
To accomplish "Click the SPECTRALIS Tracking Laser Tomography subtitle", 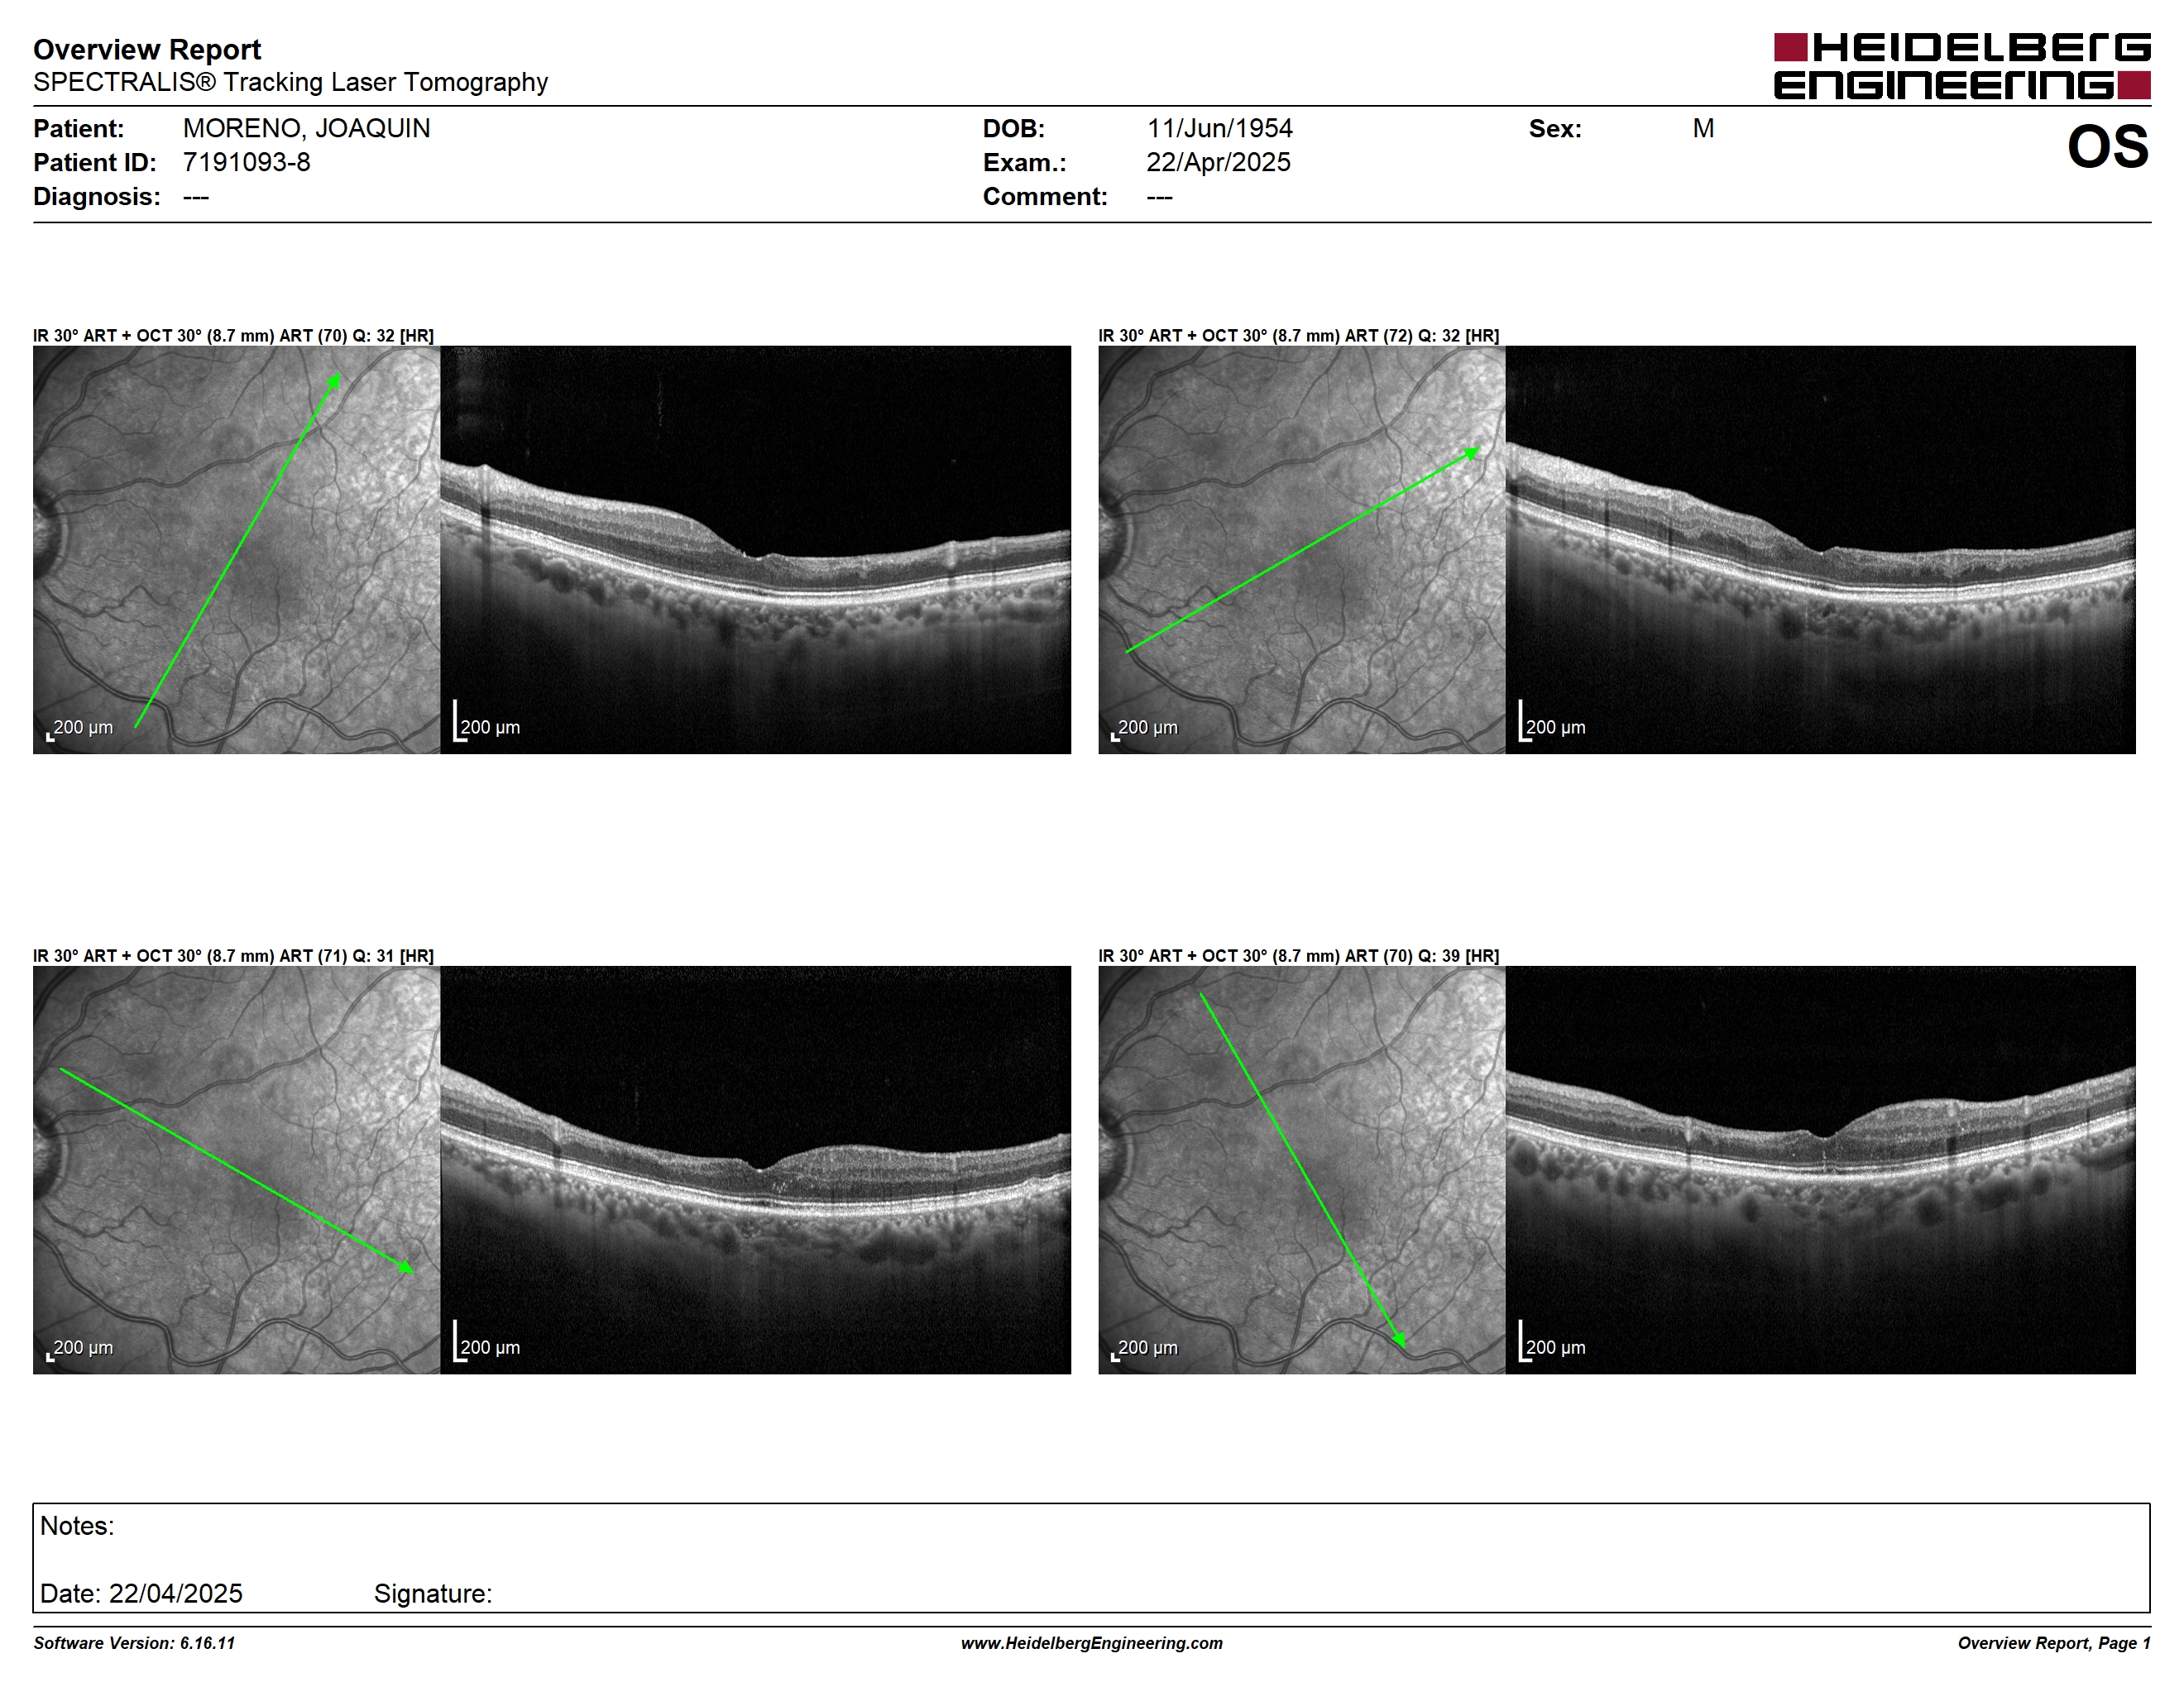I will coord(290,82).
